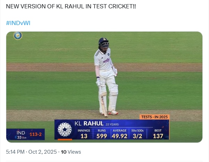The image size is (209, 162).
Task: Open the 10 Views count
Action: point(71,152)
